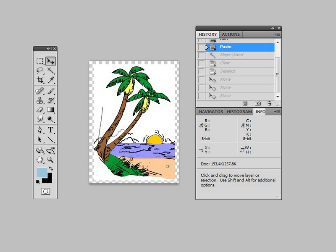Image resolution: width=336 pixels, height=252 pixels.
Task: Select the Magic Wand history state
Action: [240, 55]
